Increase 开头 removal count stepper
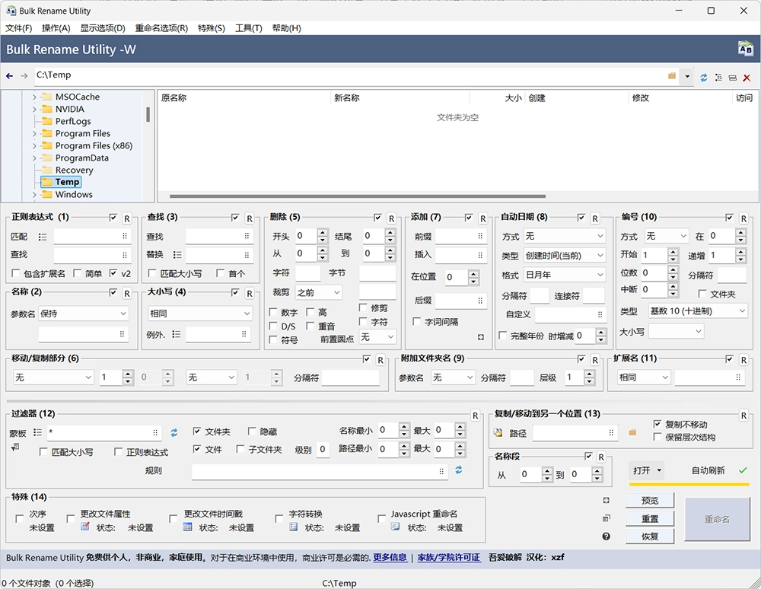761x589 pixels. (x=323, y=233)
